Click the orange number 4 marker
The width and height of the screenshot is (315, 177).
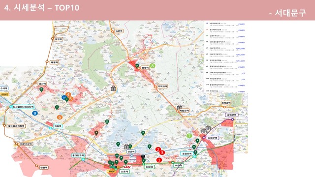(68, 94)
